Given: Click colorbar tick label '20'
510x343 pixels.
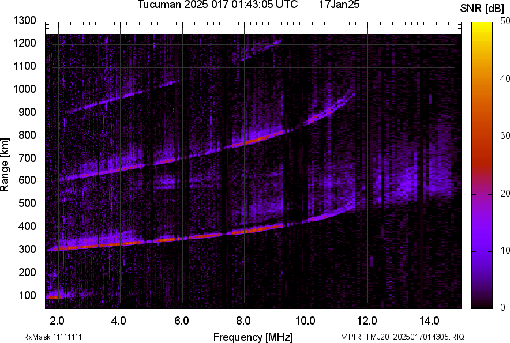Looking at the screenshot, I should coord(505,193).
